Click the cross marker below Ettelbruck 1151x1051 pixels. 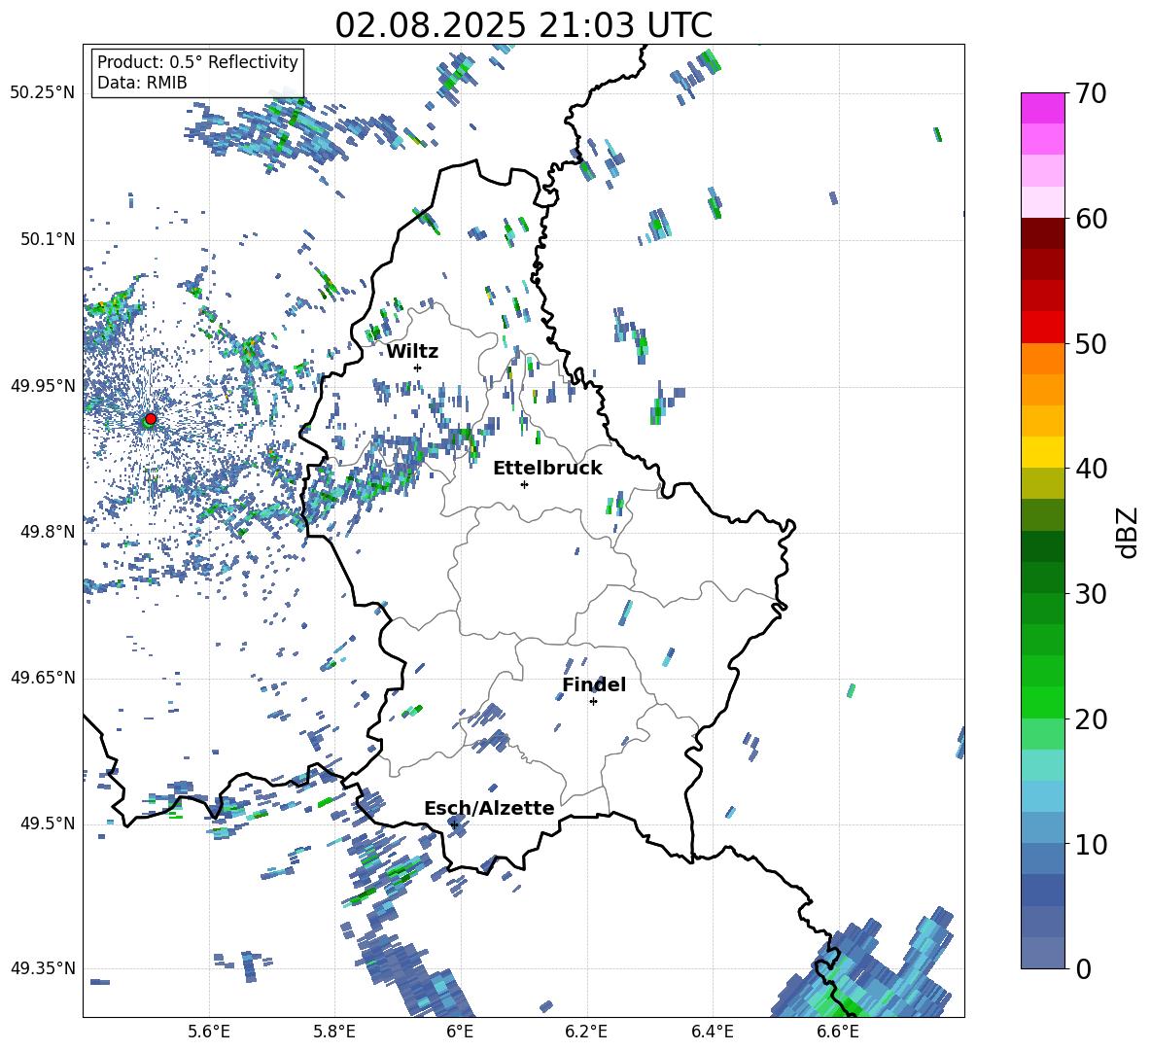point(524,484)
